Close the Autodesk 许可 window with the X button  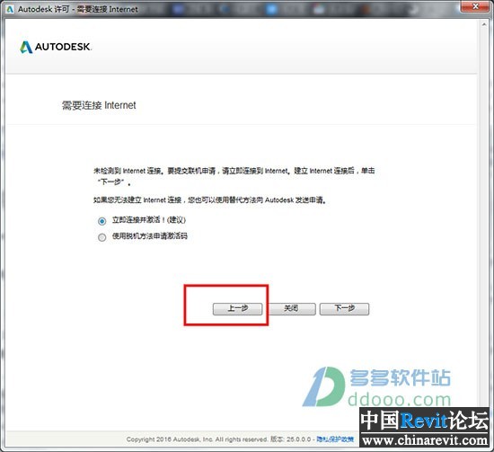pos(475,6)
